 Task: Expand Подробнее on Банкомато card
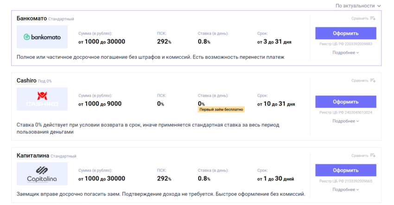pos(346,53)
